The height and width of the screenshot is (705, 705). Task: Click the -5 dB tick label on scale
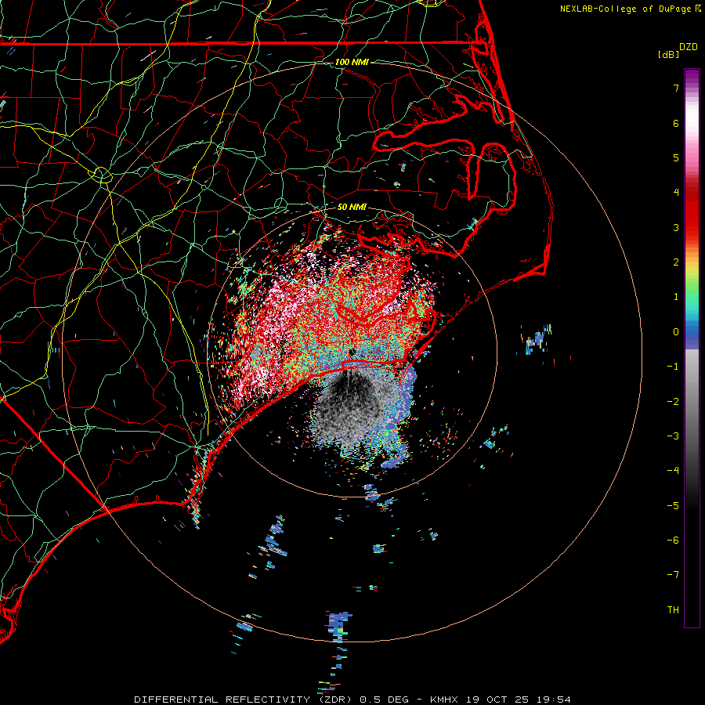(673, 506)
